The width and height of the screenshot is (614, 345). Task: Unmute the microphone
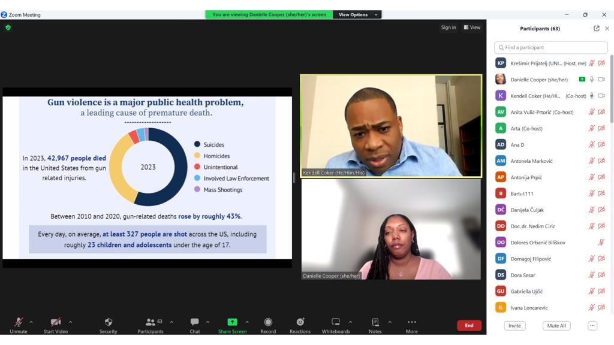tap(19, 322)
